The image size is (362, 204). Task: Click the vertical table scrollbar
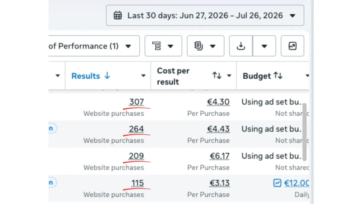(304, 132)
